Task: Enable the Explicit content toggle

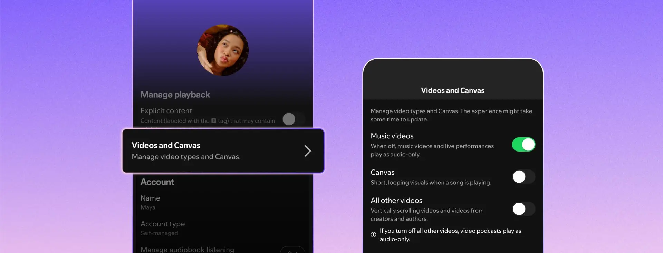Action: pos(293,119)
